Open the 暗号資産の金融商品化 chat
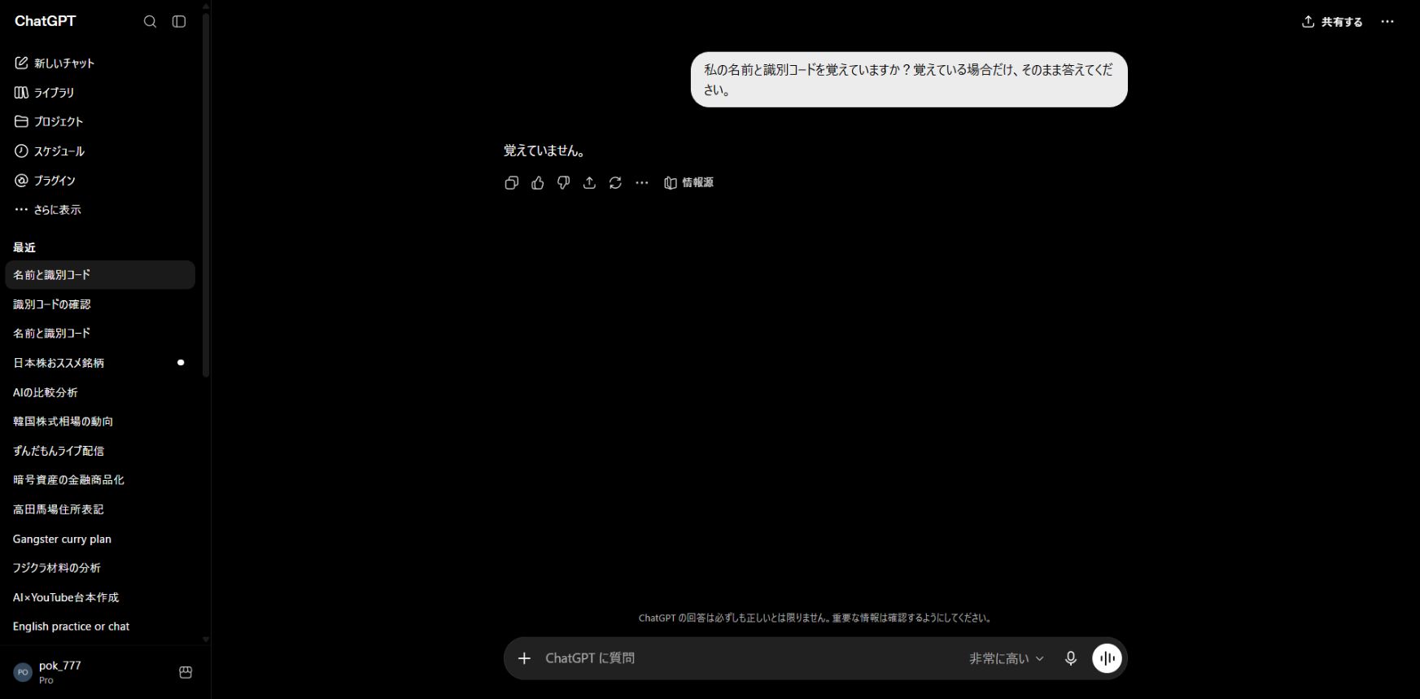The height and width of the screenshot is (699, 1420). 100,480
